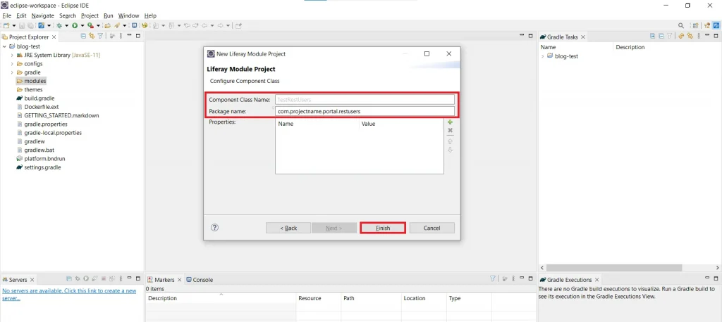Image resolution: width=722 pixels, height=322 pixels.
Task: Select the highlighted Liferay Workspace perspective icon
Action: coord(716,26)
